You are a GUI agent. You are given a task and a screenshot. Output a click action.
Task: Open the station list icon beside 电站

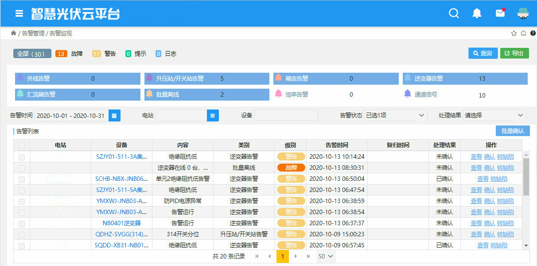pyautogui.click(x=213, y=115)
